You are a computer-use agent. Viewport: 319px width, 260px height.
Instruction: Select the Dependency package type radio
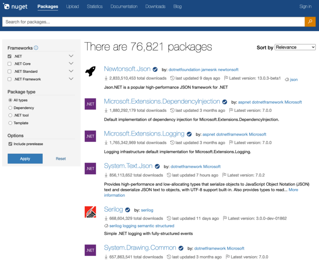(x=10, y=108)
